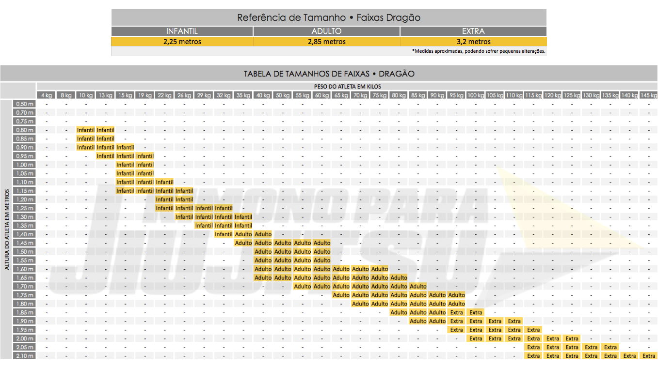Select the '1,10 m' row header

[x=24, y=182]
